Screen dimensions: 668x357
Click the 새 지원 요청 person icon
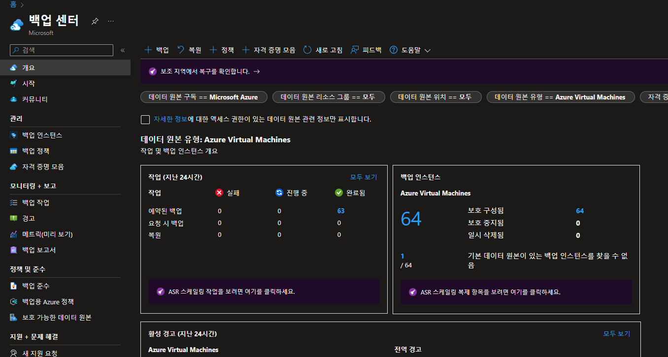coord(14,353)
